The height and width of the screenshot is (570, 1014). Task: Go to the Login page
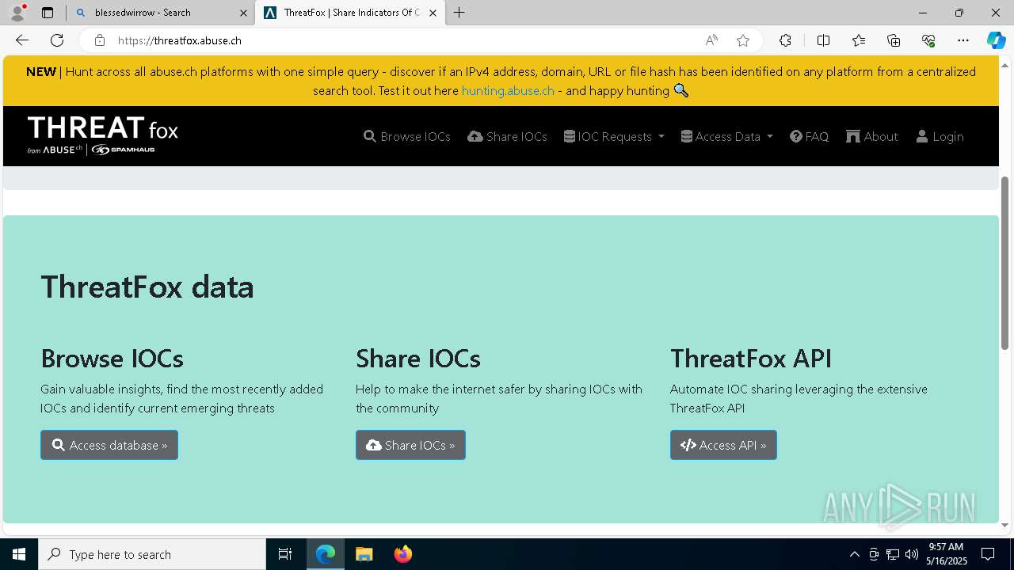click(940, 136)
